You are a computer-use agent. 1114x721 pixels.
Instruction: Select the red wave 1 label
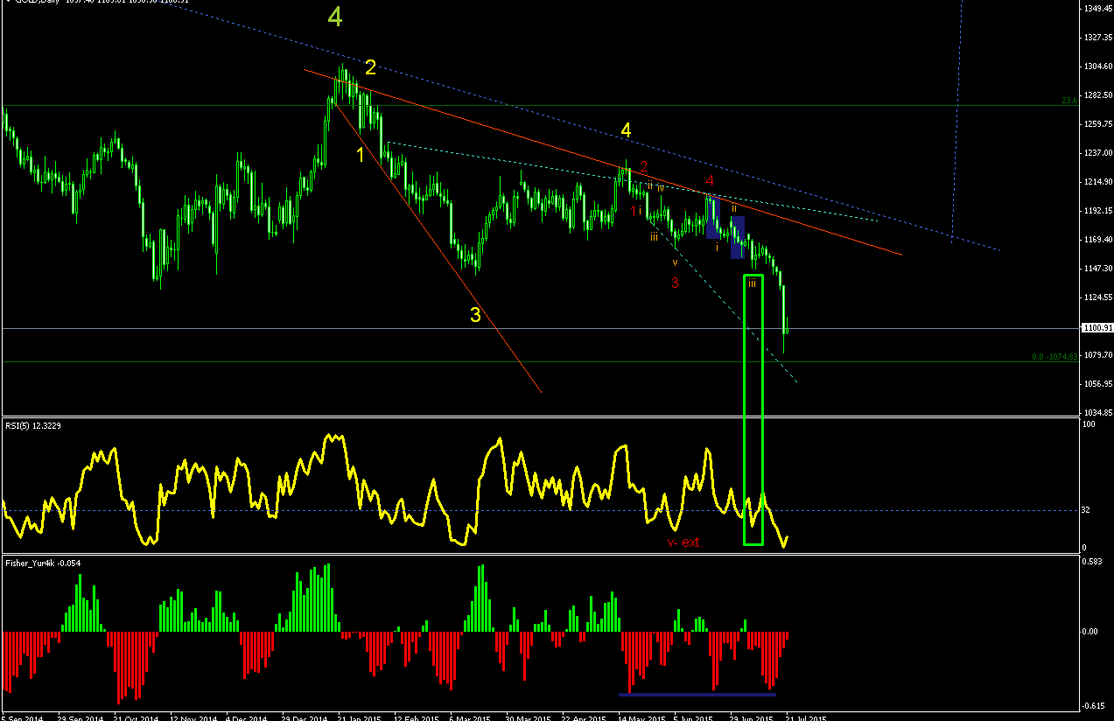[634, 211]
